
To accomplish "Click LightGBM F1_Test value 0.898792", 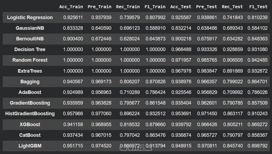I will click(258, 146).
